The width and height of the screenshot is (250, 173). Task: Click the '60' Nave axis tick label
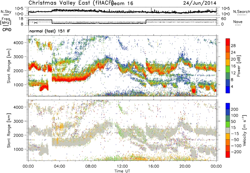[224, 19]
